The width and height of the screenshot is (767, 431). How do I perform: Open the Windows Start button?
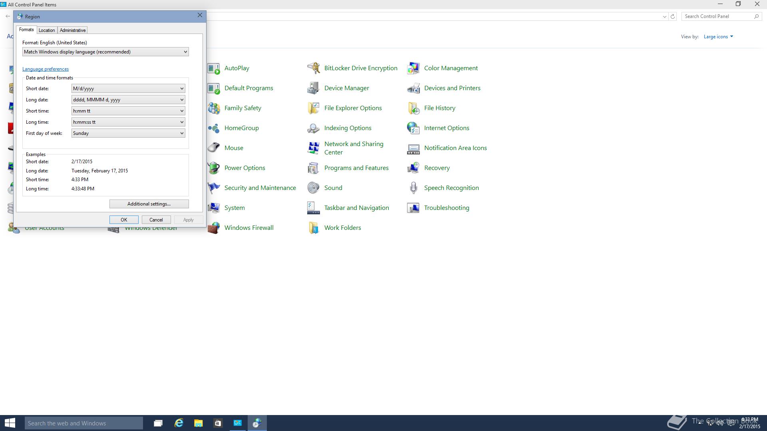[x=10, y=423]
